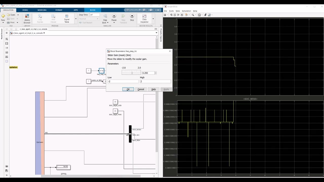324x182 pixels.
Task: Click the Open folder icon
Action: 8,15
